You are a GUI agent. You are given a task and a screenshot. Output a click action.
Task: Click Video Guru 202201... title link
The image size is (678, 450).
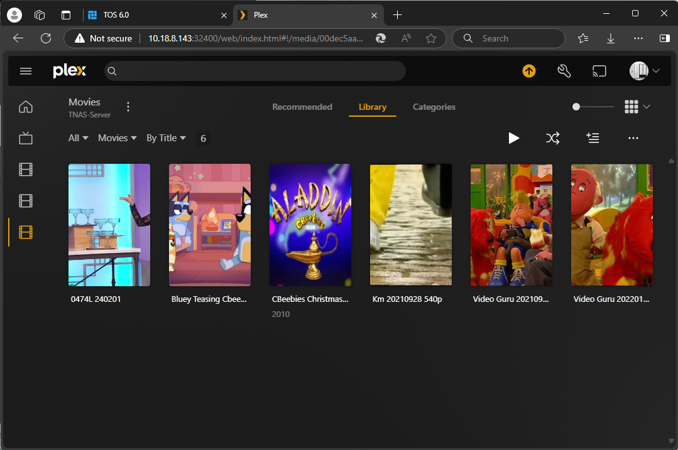coord(611,299)
